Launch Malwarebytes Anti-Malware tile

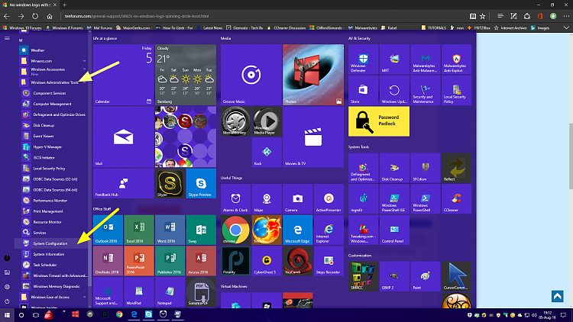click(426, 60)
